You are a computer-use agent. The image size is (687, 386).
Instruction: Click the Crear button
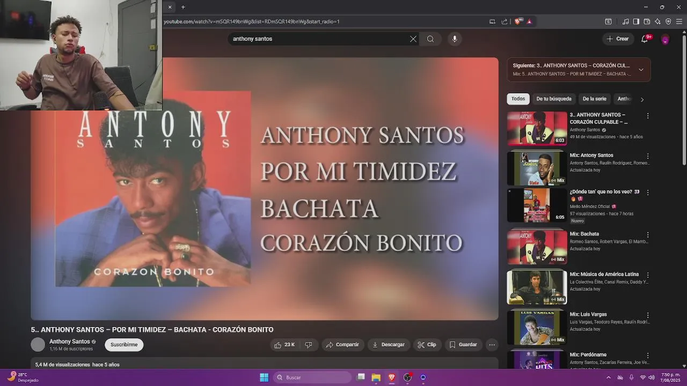pos(618,39)
